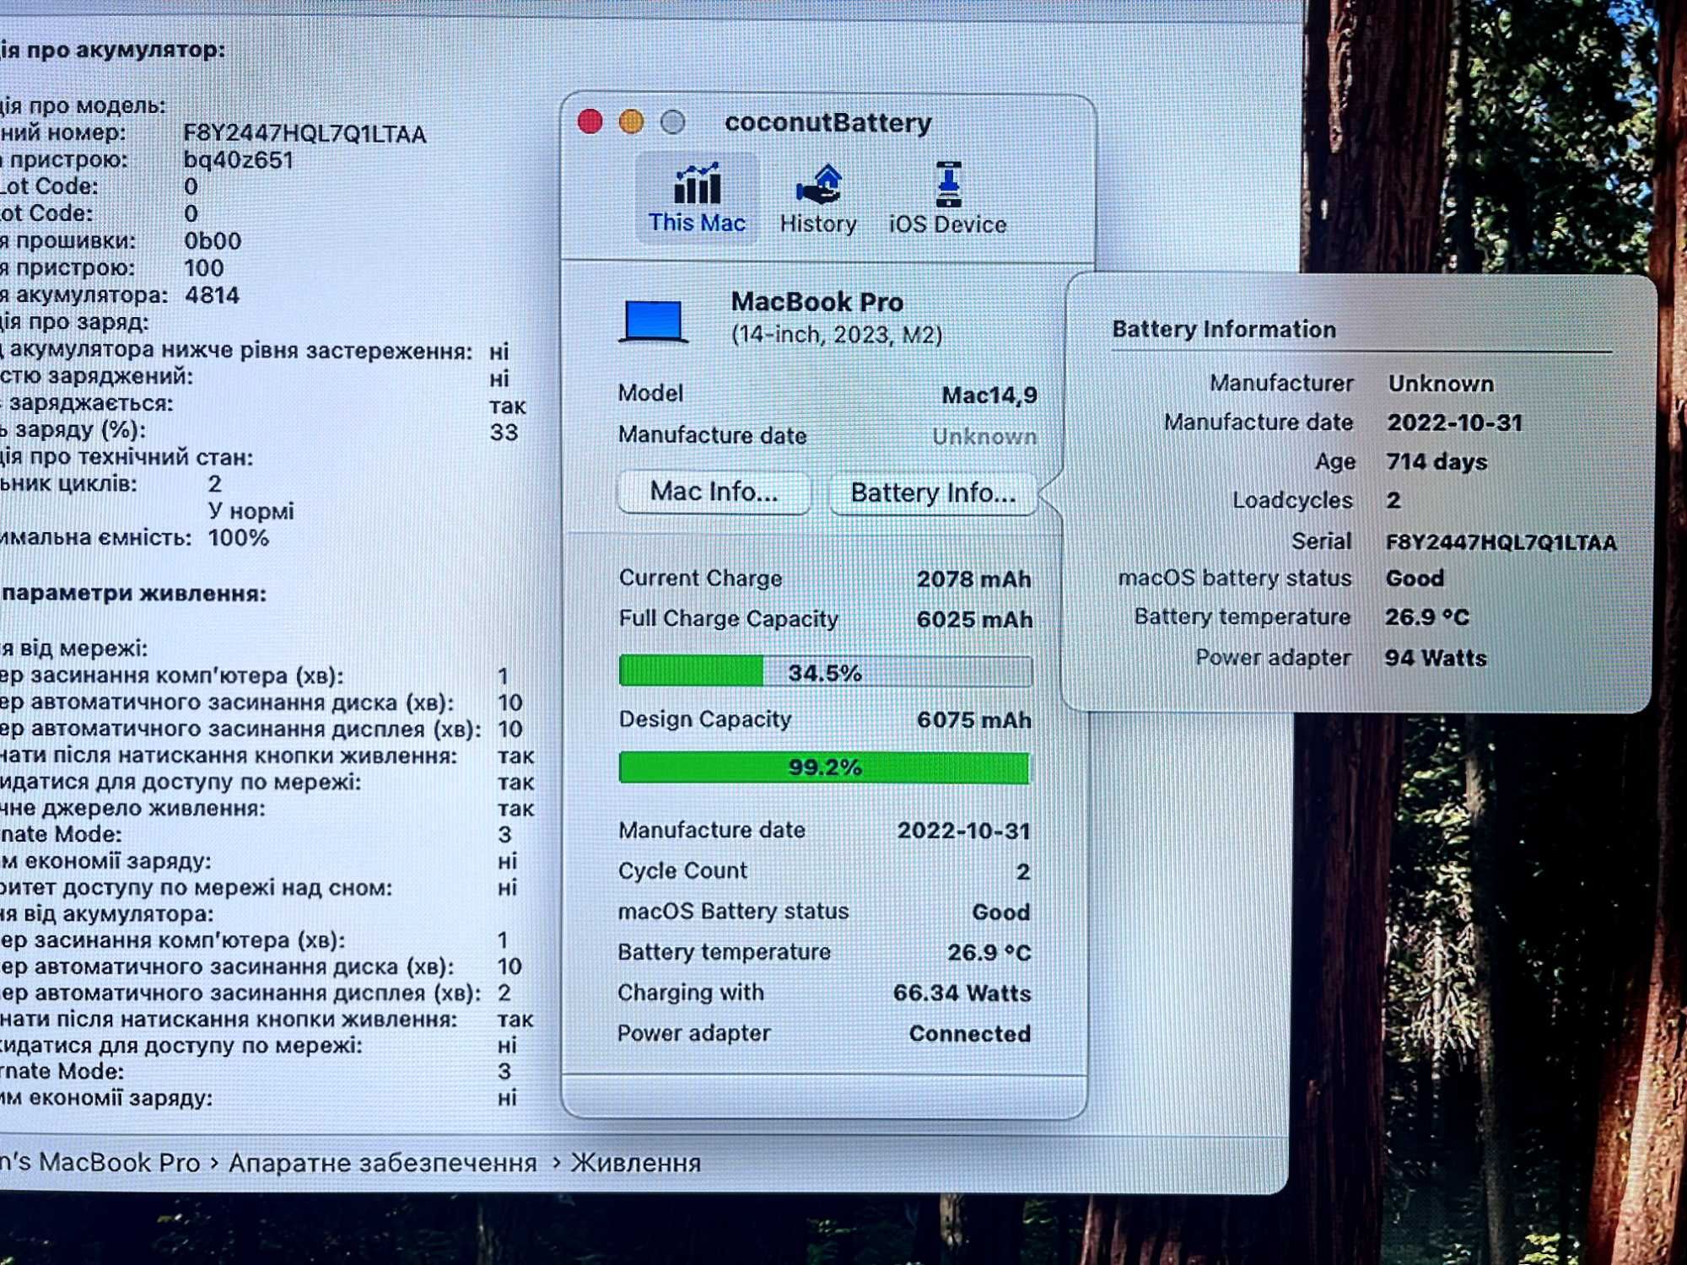This screenshot has width=1687, height=1265.
Task: Click the 0b00 firmware version value
Action: [x=213, y=241]
